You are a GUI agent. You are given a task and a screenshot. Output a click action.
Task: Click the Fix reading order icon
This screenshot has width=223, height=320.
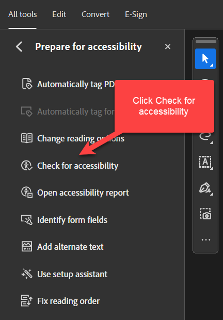pyautogui.click(x=27, y=300)
